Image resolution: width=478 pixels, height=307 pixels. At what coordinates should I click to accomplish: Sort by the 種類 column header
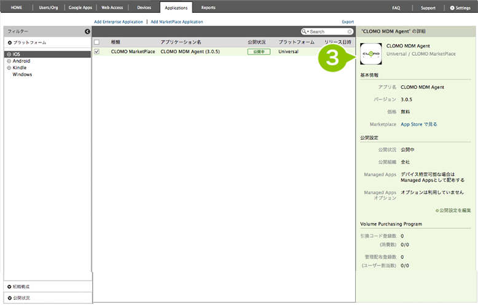pos(116,42)
